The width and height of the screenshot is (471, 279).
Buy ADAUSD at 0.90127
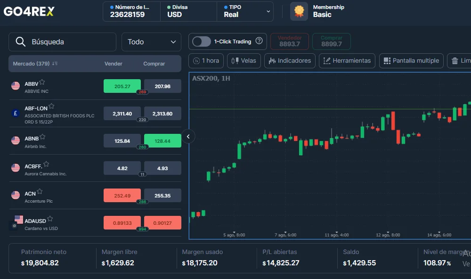click(x=162, y=223)
